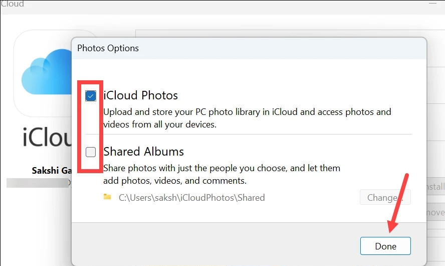Click the Shared Albums heading
The image size is (445, 266).
tap(144, 152)
